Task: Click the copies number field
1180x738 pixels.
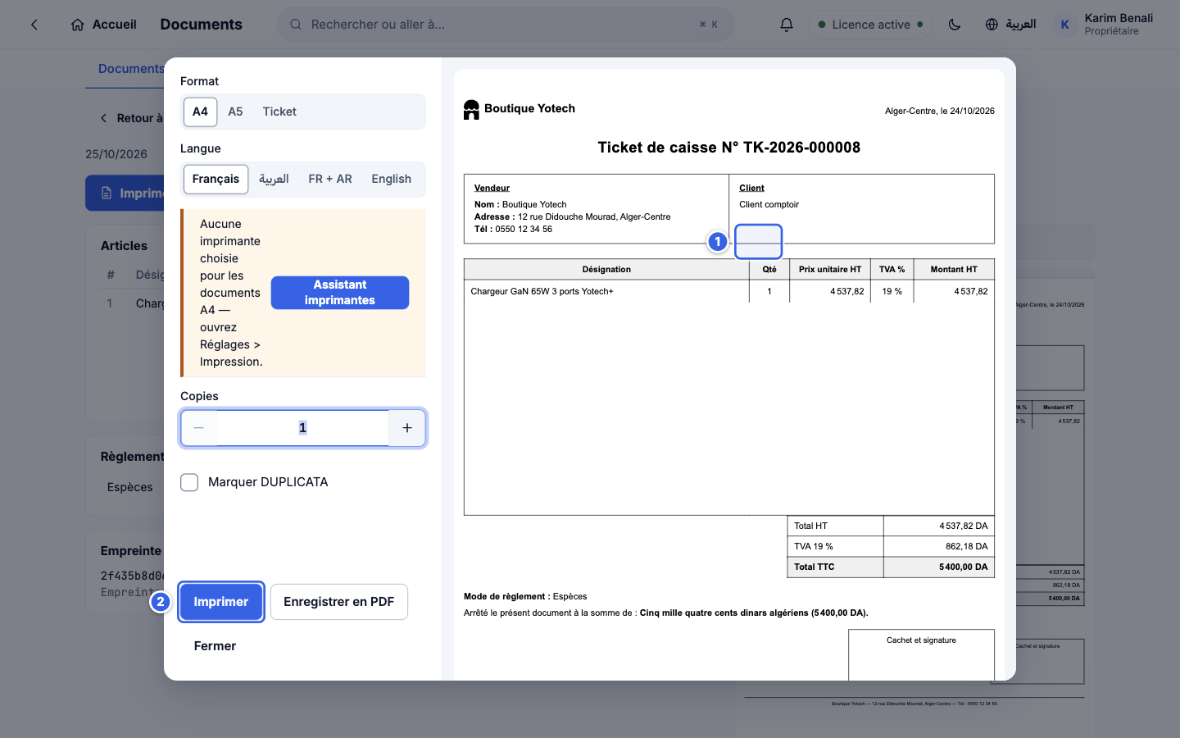Action: point(302,428)
